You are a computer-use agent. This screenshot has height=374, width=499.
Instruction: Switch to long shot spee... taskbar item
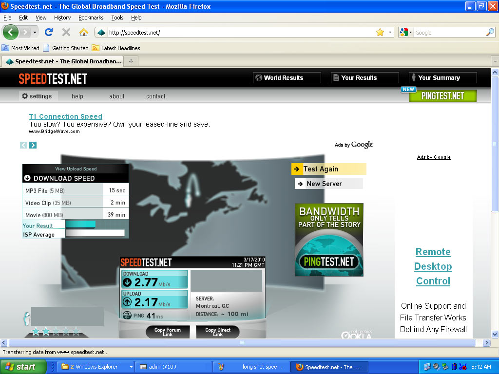251,367
